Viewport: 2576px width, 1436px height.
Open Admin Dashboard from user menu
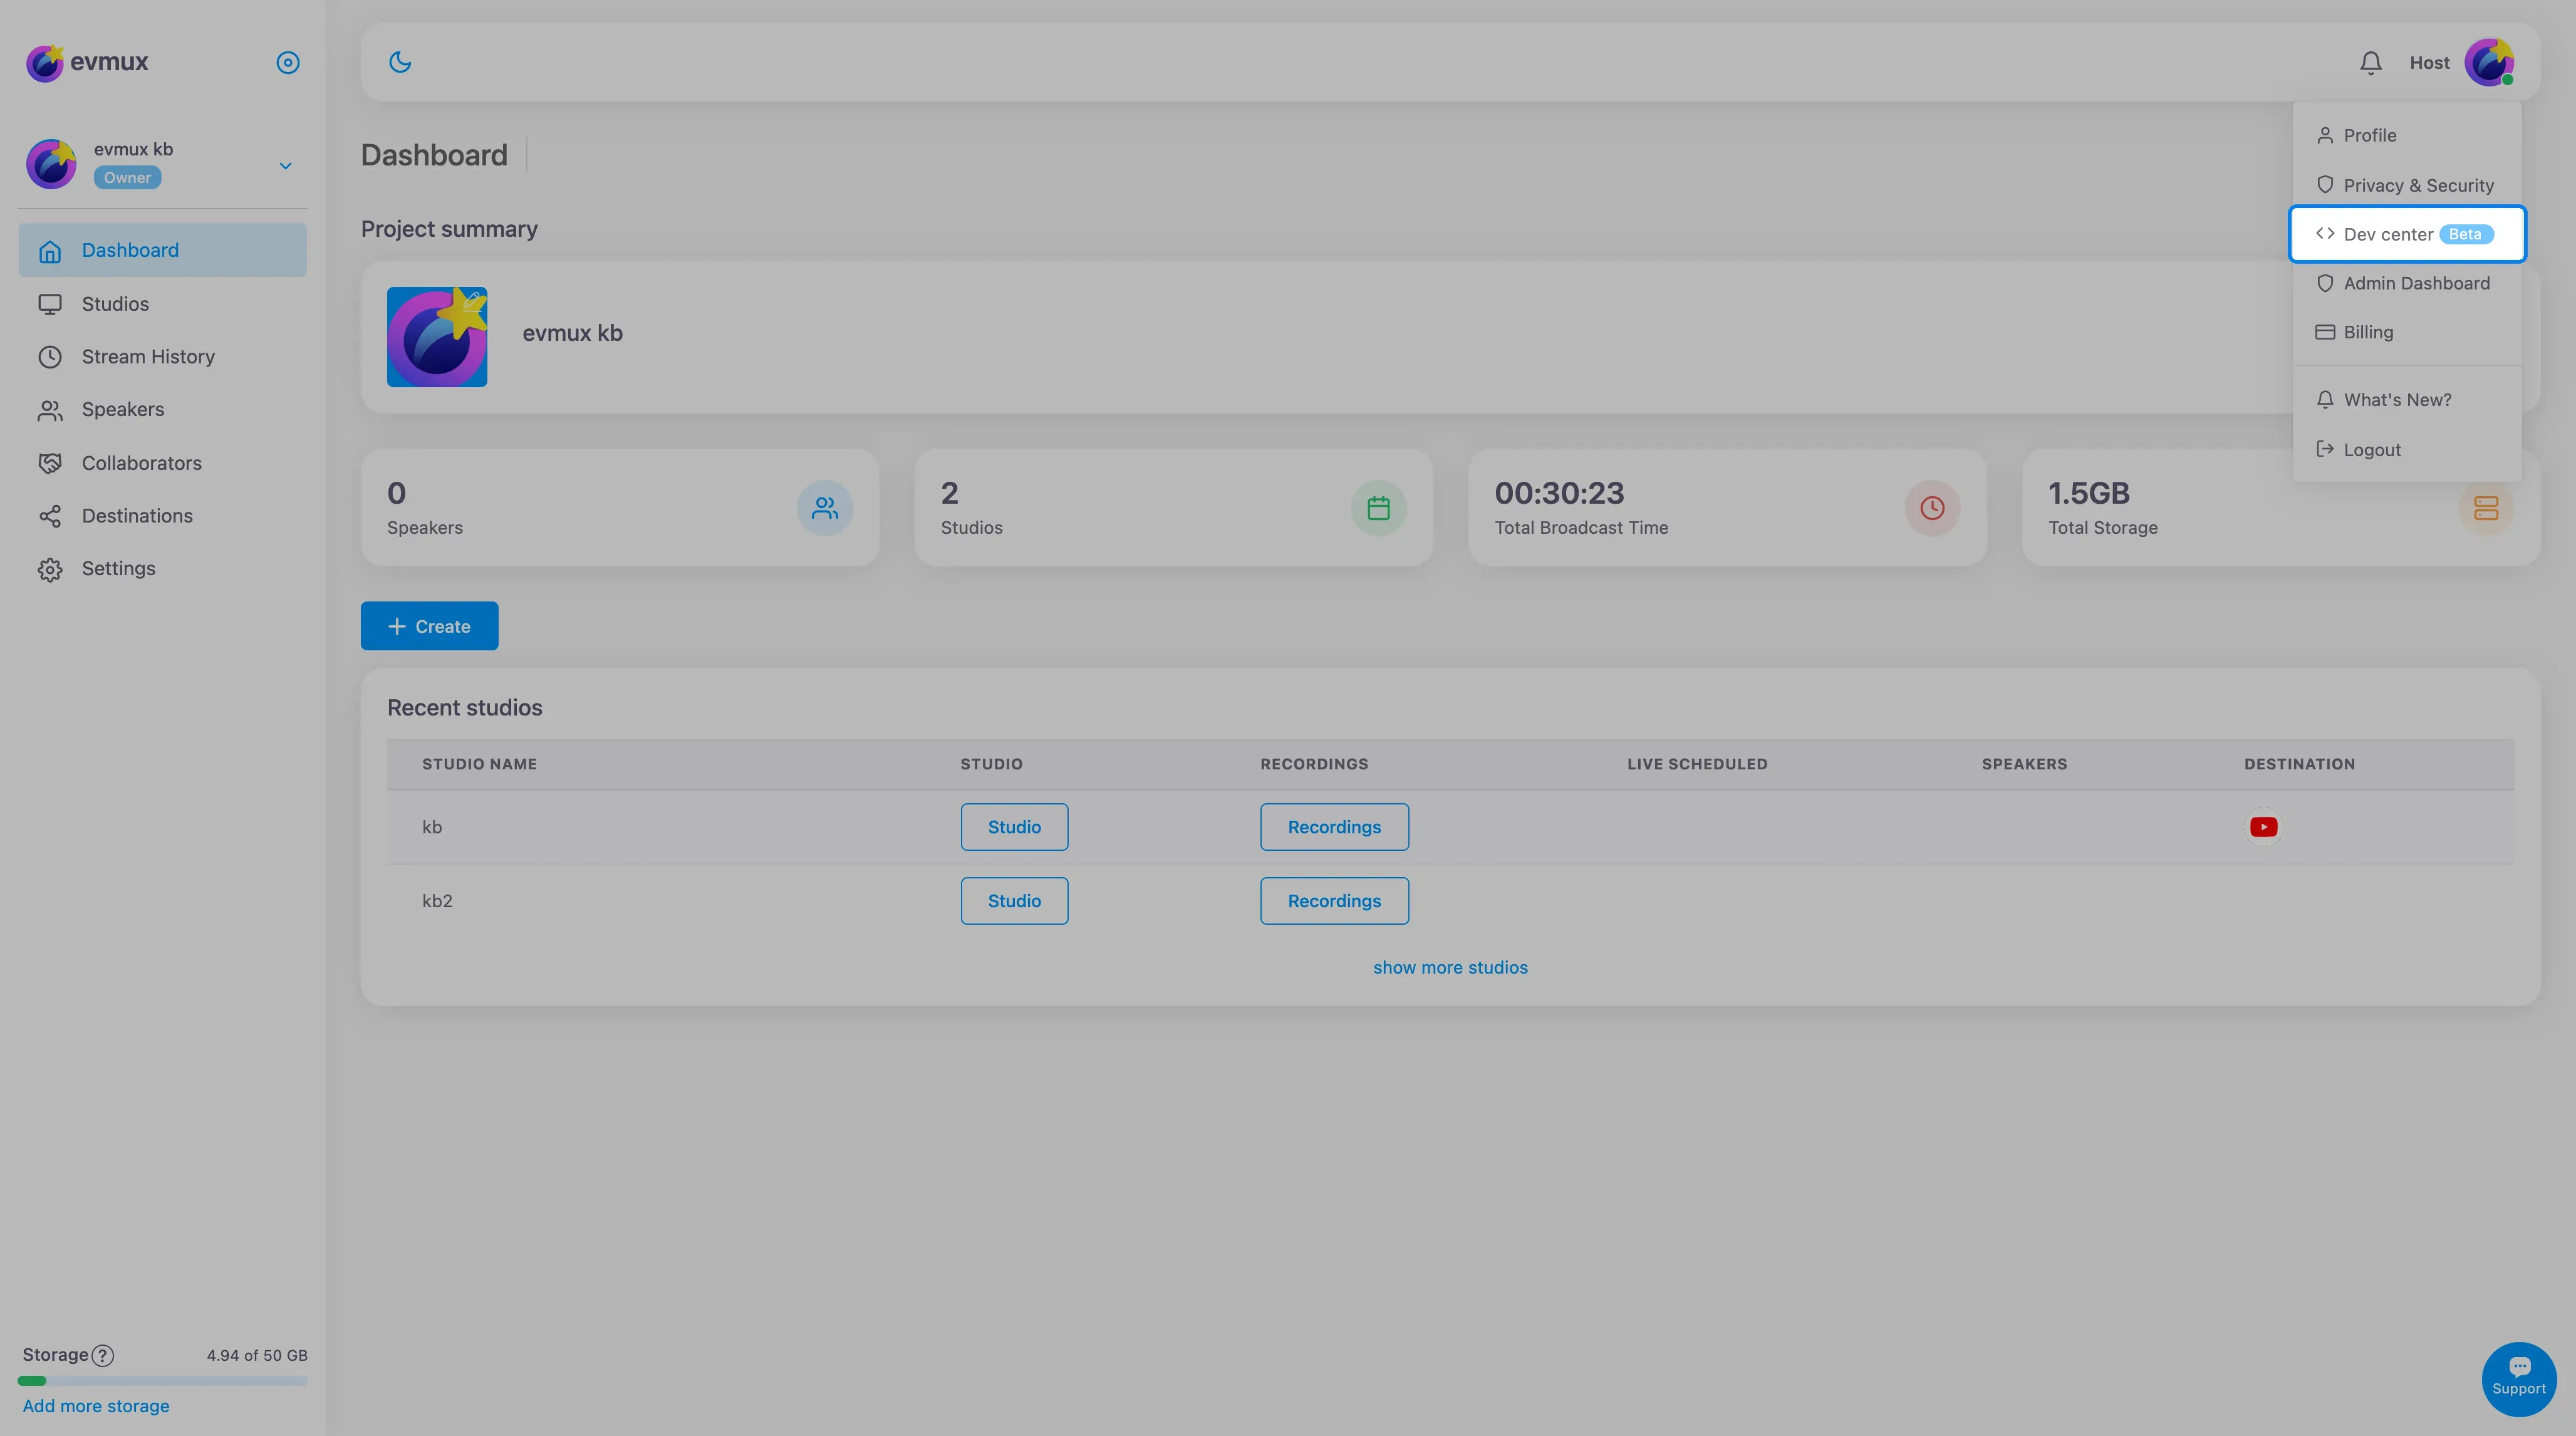[2407, 283]
